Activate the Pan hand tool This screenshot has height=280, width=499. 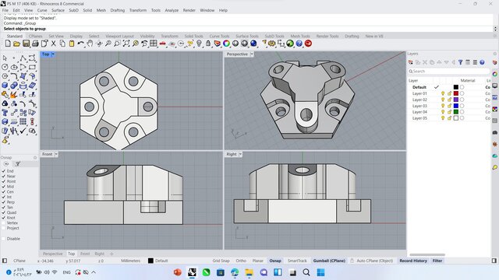point(90,44)
